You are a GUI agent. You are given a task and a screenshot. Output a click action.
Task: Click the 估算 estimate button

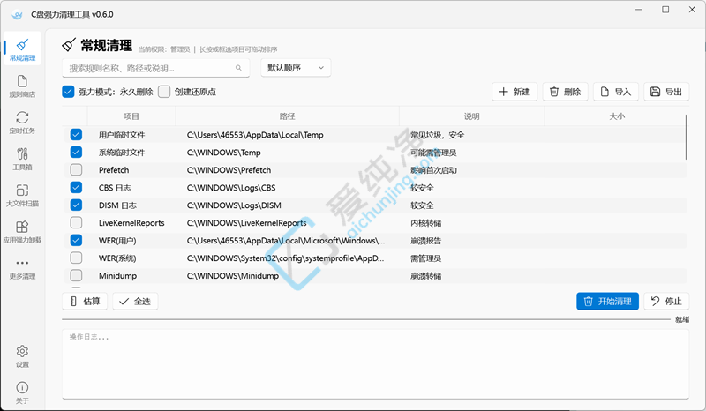pos(85,301)
